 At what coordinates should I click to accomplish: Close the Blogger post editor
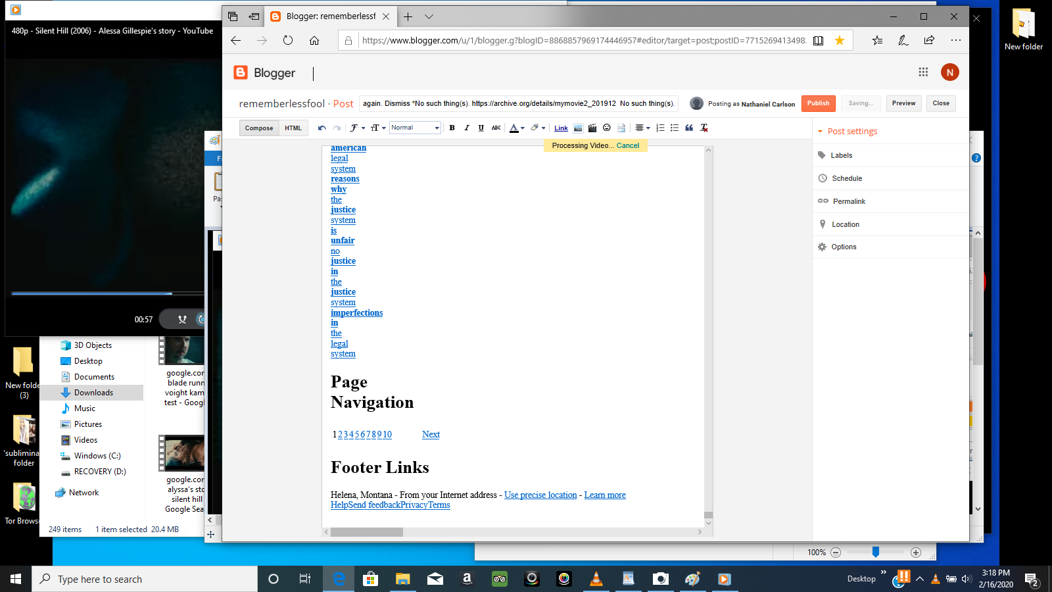tap(941, 103)
